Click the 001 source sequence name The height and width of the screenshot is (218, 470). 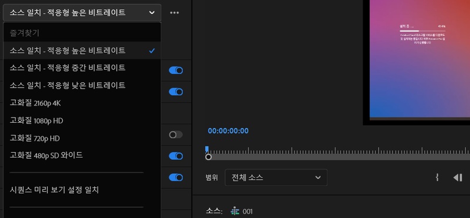pos(247,212)
